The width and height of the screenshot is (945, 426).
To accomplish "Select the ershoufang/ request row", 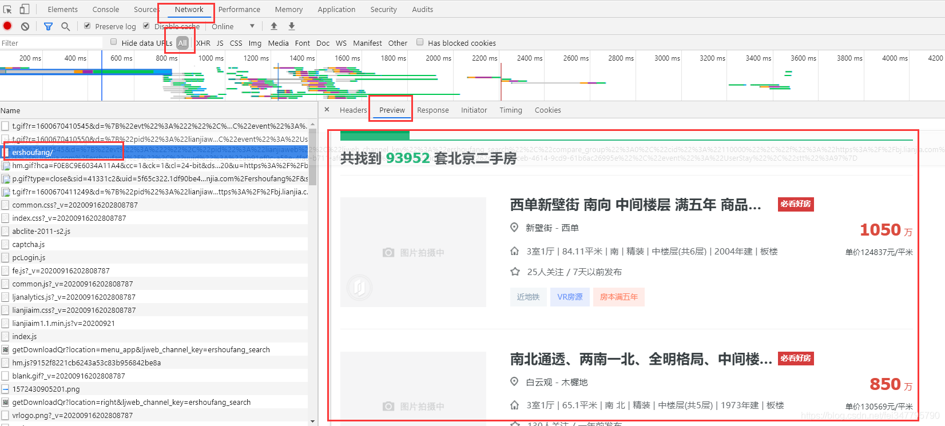I will [x=154, y=152].
